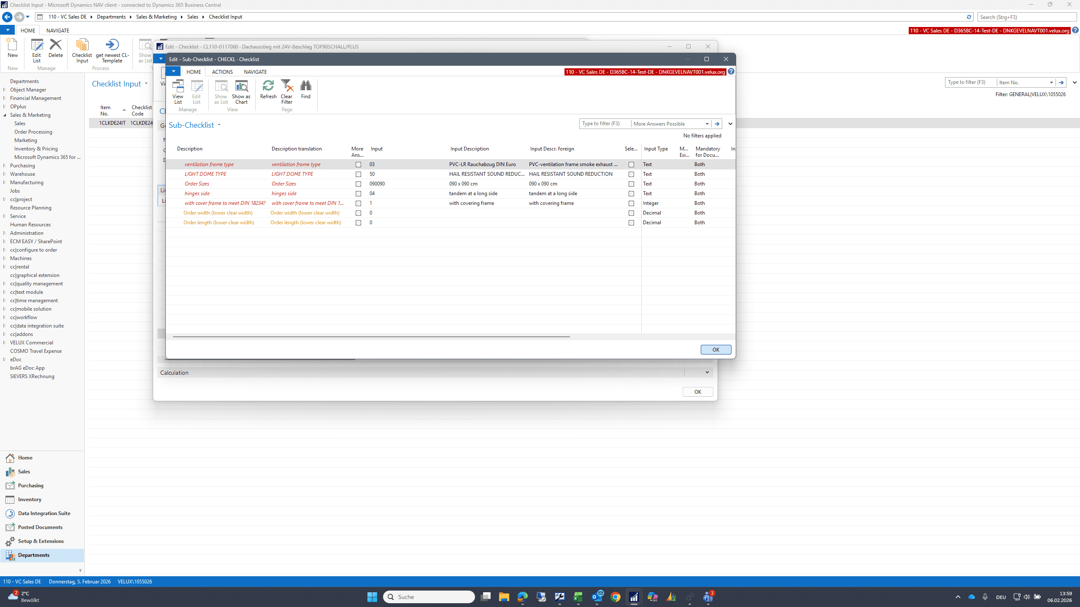The image size is (1080, 607).
Task: Create New entry in main ribbon
Action: tap(13, 48)
